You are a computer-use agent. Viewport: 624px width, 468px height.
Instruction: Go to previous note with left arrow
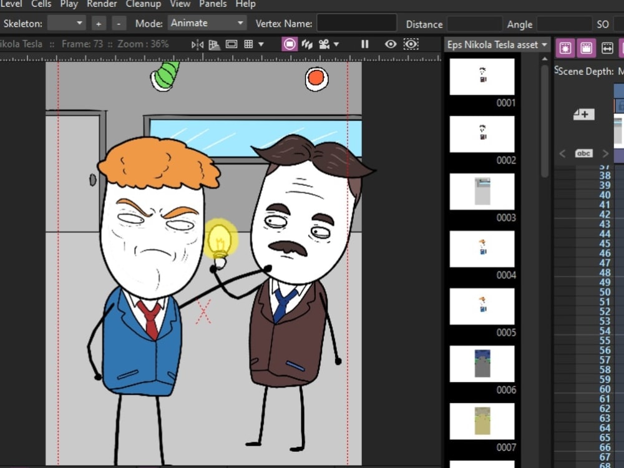(562, 154)
